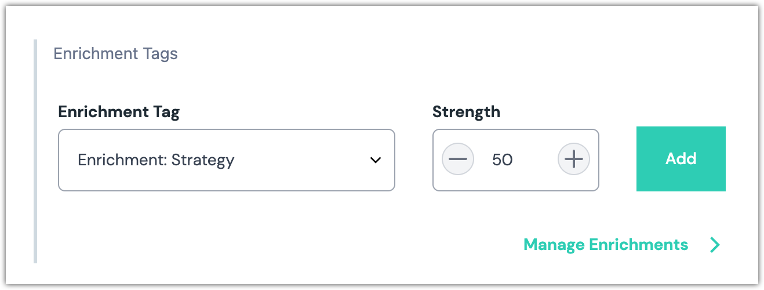Click the circular plus stepper button

tap(573, 159)
